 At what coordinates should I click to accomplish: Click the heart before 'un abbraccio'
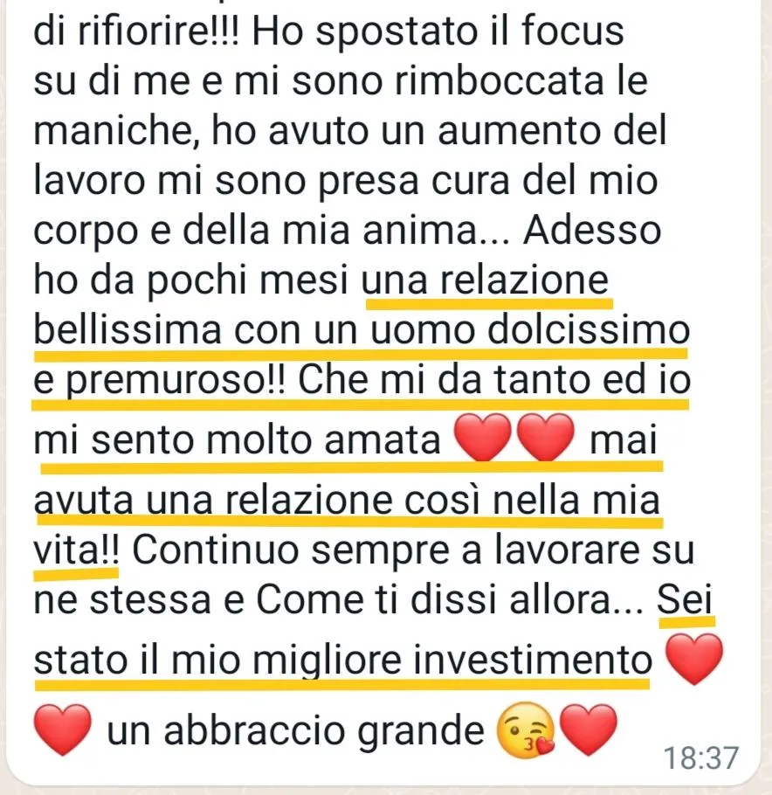(x=63, y=729)
